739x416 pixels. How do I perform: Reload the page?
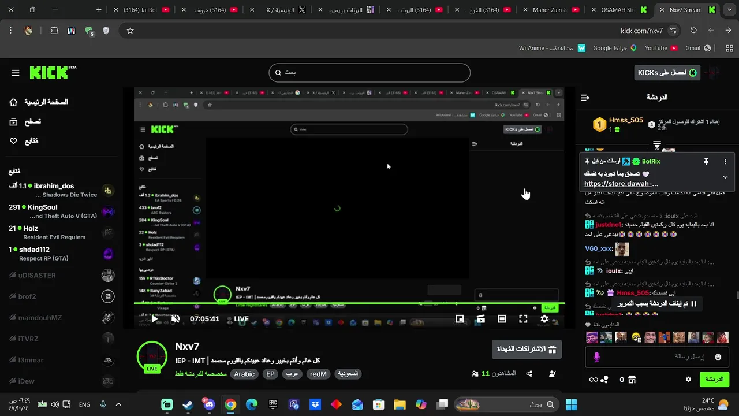coord(693,31)
